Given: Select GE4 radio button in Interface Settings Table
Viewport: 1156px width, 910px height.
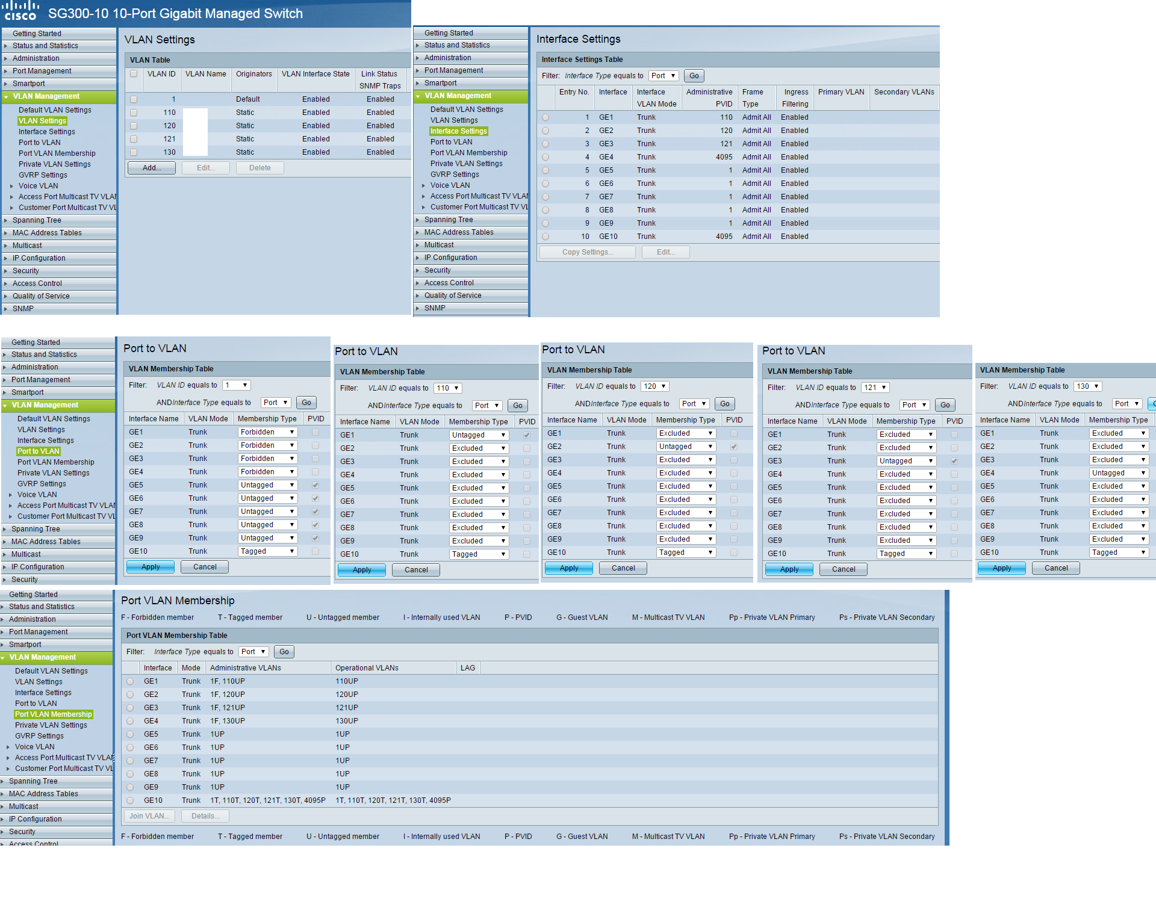Looking at the screenshot, I should (545, 157).
